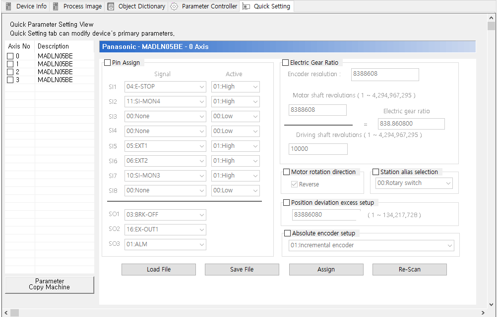
Task: Open the SI2 Active level dropdown
Action: tap(236, 101)
